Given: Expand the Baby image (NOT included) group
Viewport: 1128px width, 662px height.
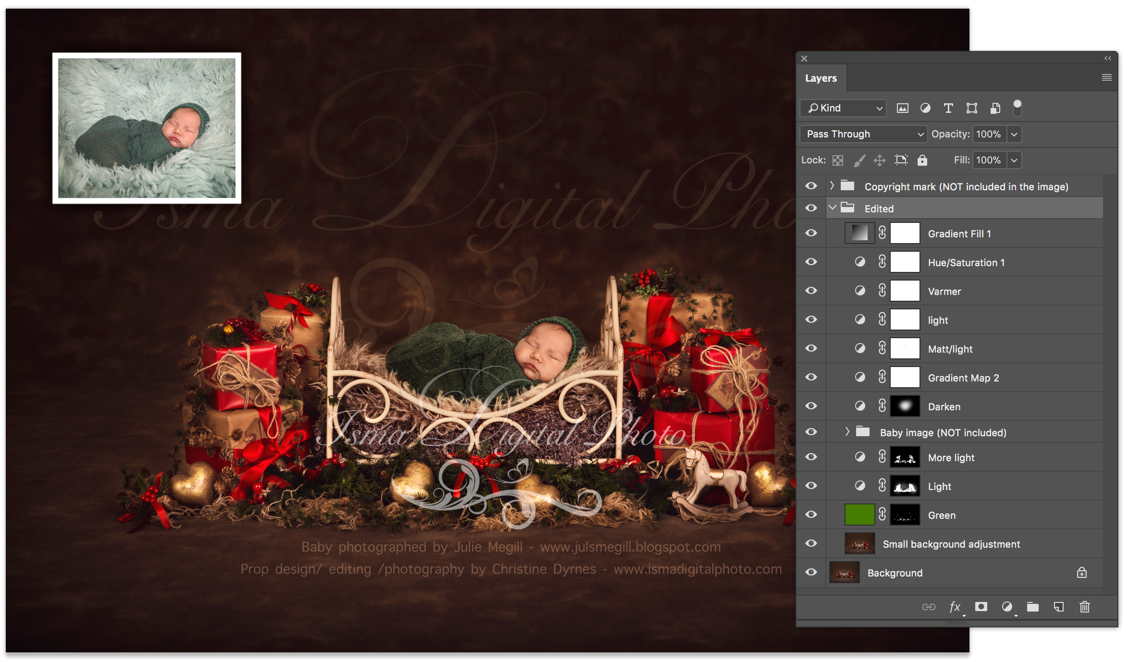Looking at the screenshot, I should click(847, 431).
